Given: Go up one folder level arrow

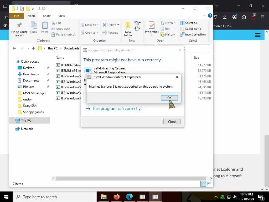Looking at the screenshot, I should [x=34, y=48].
